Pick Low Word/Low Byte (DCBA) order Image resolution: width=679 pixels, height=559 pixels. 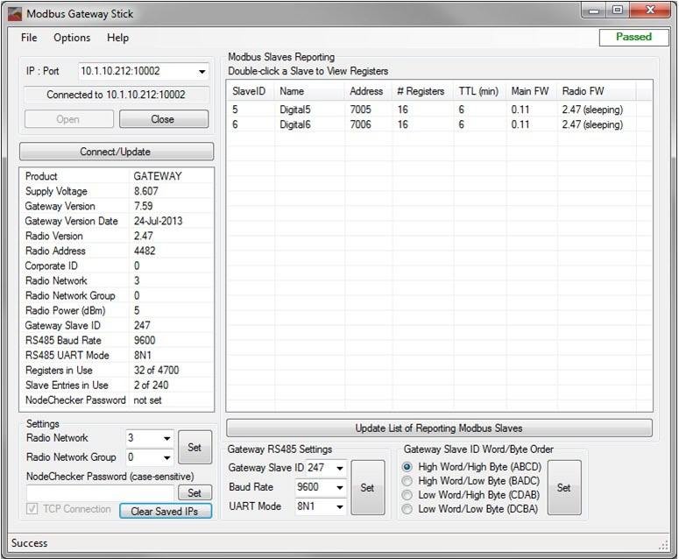[408, 509]
